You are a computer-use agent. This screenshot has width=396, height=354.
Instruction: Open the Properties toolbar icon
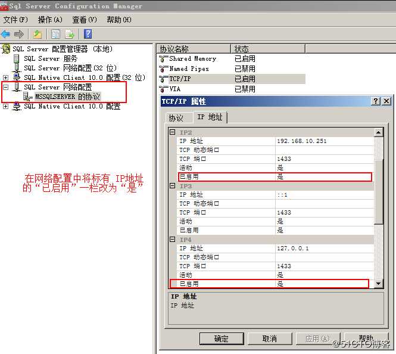(x=55, y=34)
